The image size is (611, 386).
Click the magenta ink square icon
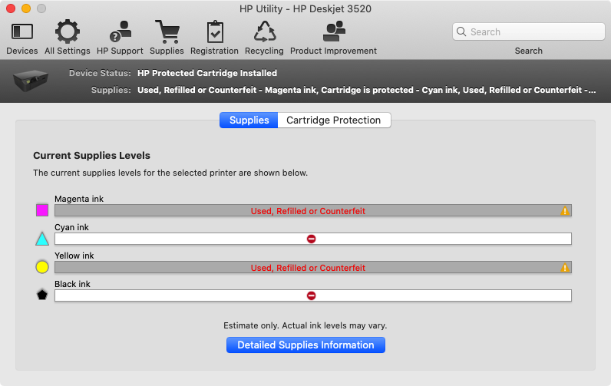pyautogui.click(x=42, y=210)
